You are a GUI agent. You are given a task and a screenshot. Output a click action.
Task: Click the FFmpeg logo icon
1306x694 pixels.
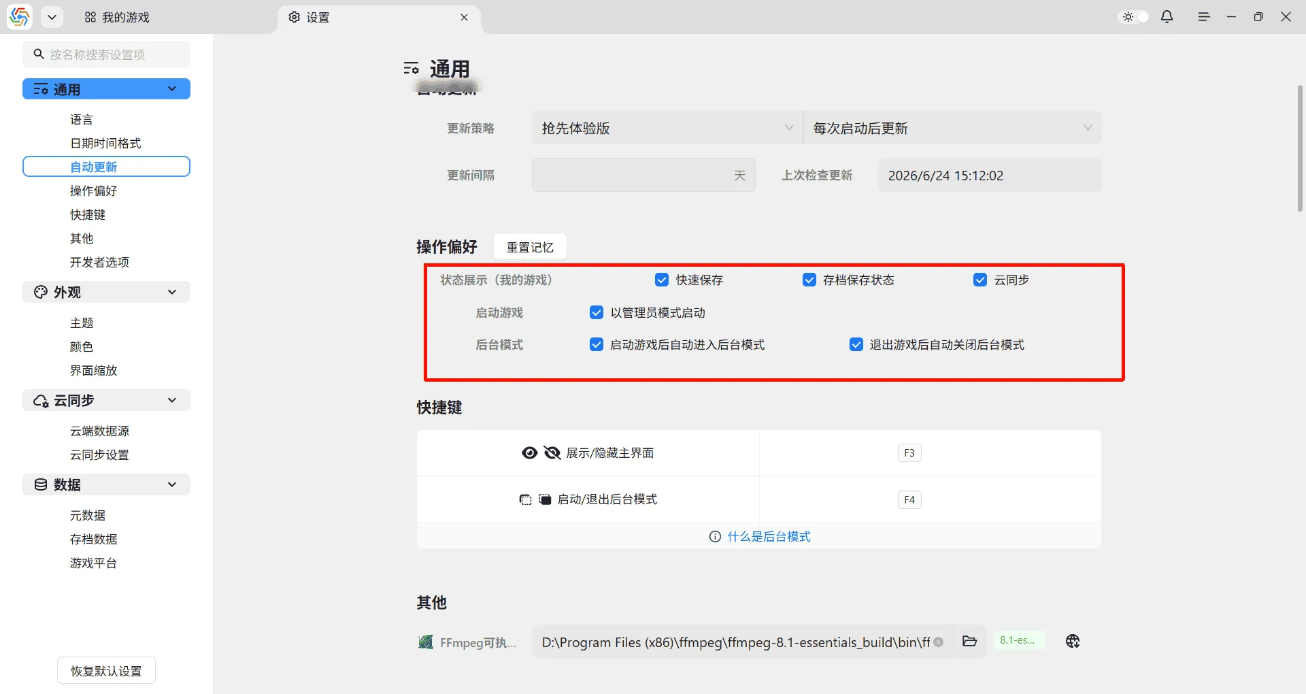coord(426,642)
